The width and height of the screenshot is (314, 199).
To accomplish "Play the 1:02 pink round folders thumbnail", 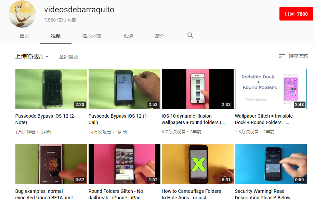I will pyautogui.click(x=125, y=164).
